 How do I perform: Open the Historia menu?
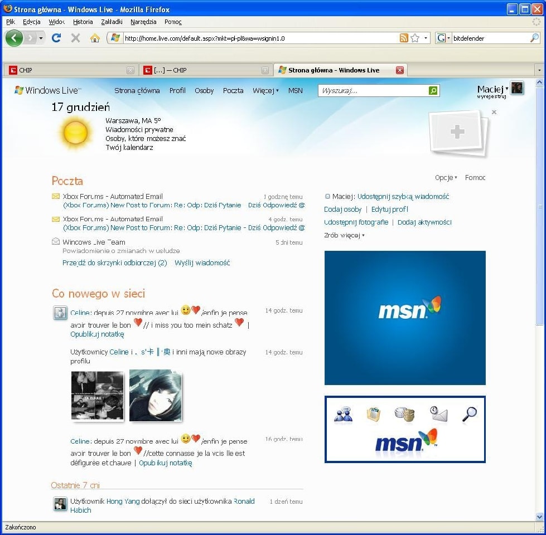point(83,22)
